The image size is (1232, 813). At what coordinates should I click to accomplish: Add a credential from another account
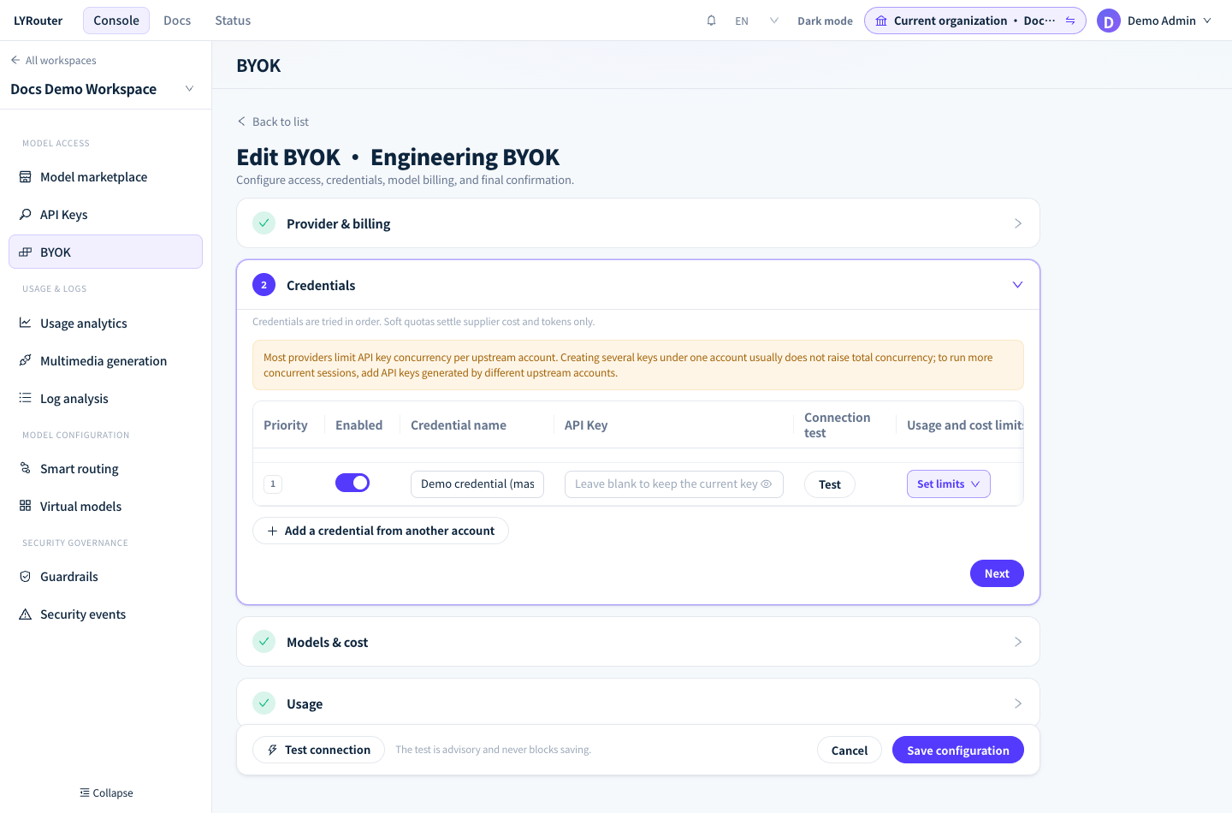tap(381, 531)
